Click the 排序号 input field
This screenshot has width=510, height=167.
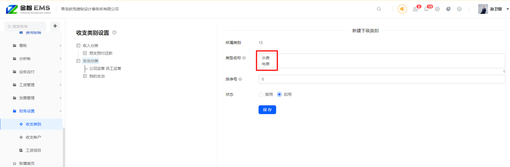[x=382, y=79]
